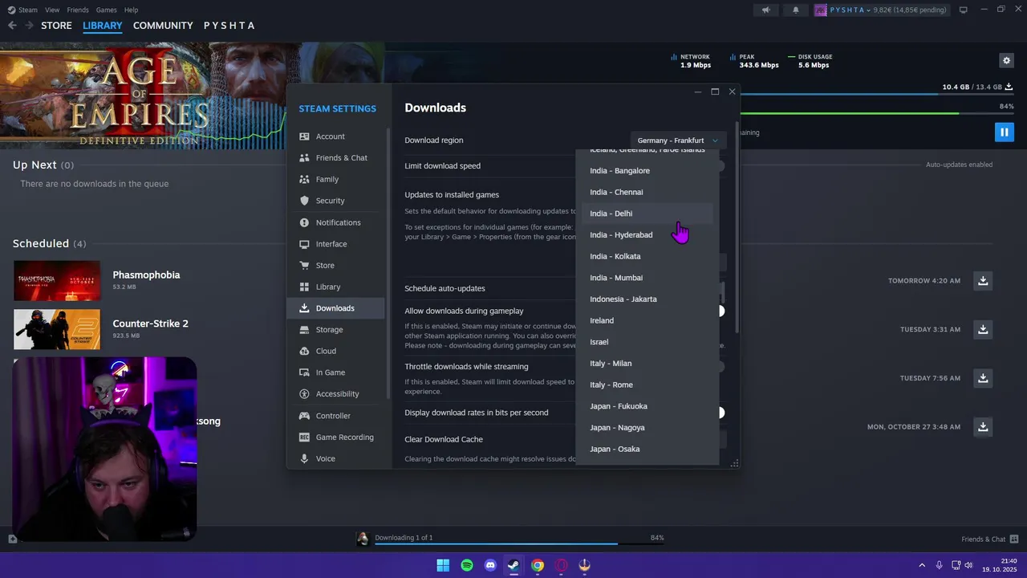Viewport: 1027px width, 578px height.
Task: Open the Accessibility settings section
Action: (335, 394)
